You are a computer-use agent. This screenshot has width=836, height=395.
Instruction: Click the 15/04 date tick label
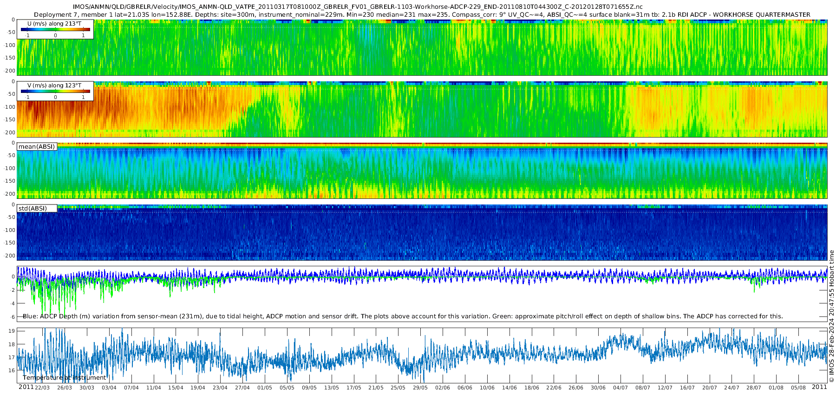point(176,388)
